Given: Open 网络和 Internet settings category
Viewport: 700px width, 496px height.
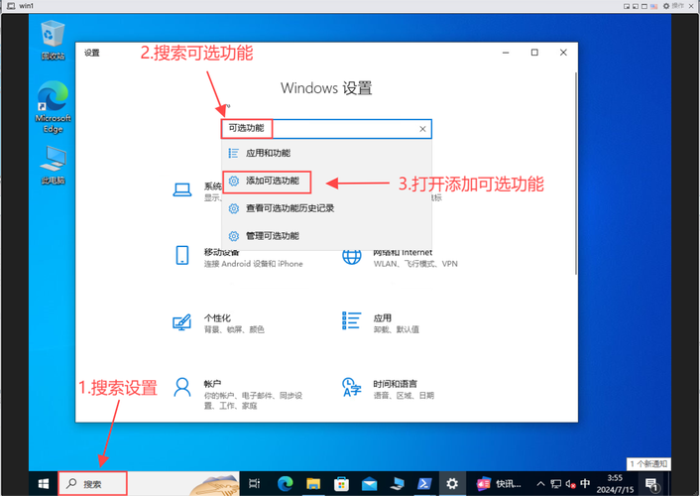Looking at the screenshot, I should (x=400, y=258).
